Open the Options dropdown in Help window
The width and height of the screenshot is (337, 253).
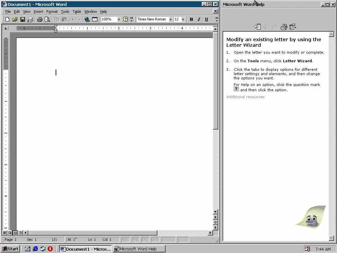(x=293, y=27)
